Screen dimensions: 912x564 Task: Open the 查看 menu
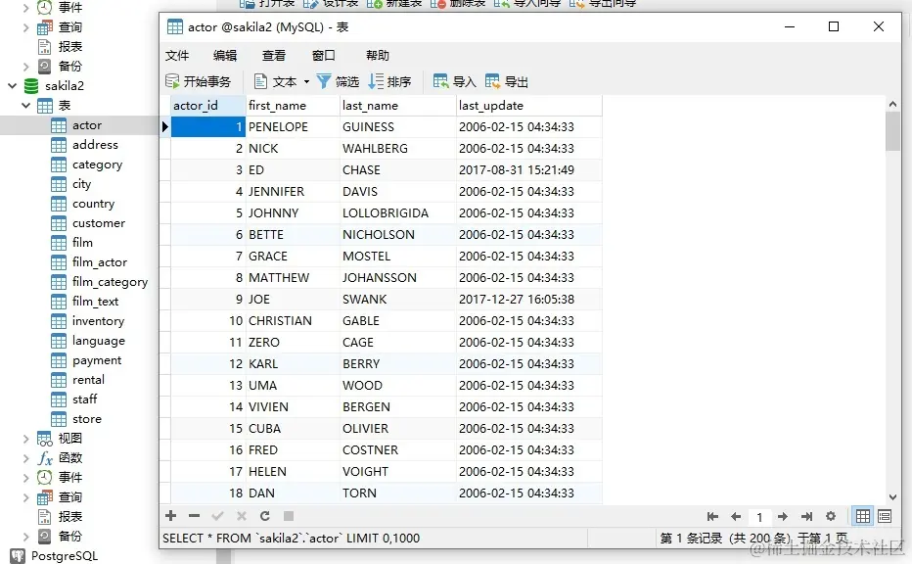[x=273, y=55]
